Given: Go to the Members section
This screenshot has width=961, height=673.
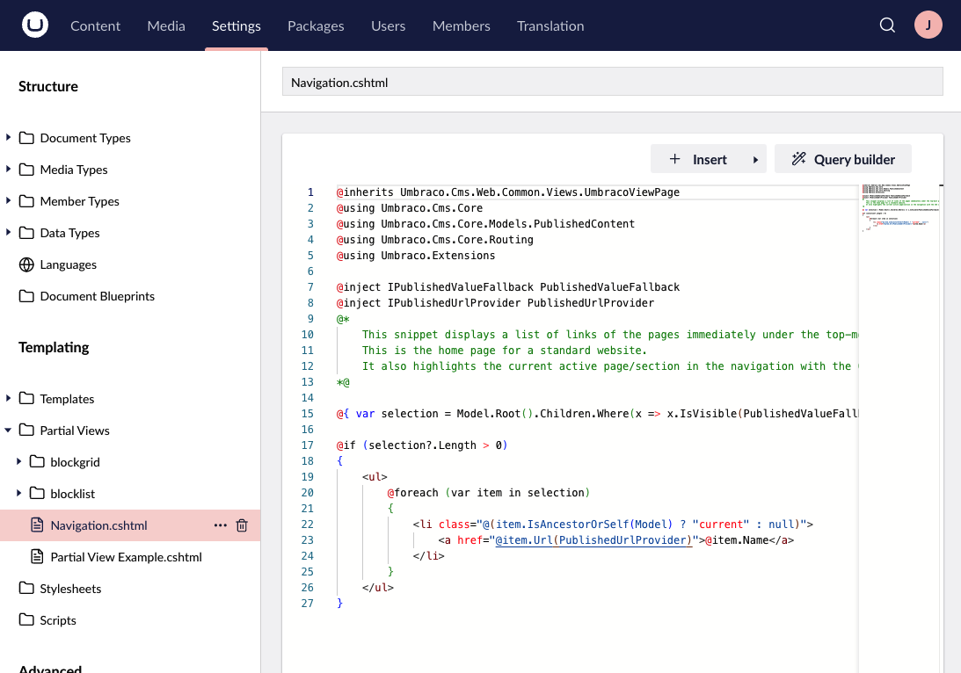Looking at the screenshot, I should coord(461,25).
